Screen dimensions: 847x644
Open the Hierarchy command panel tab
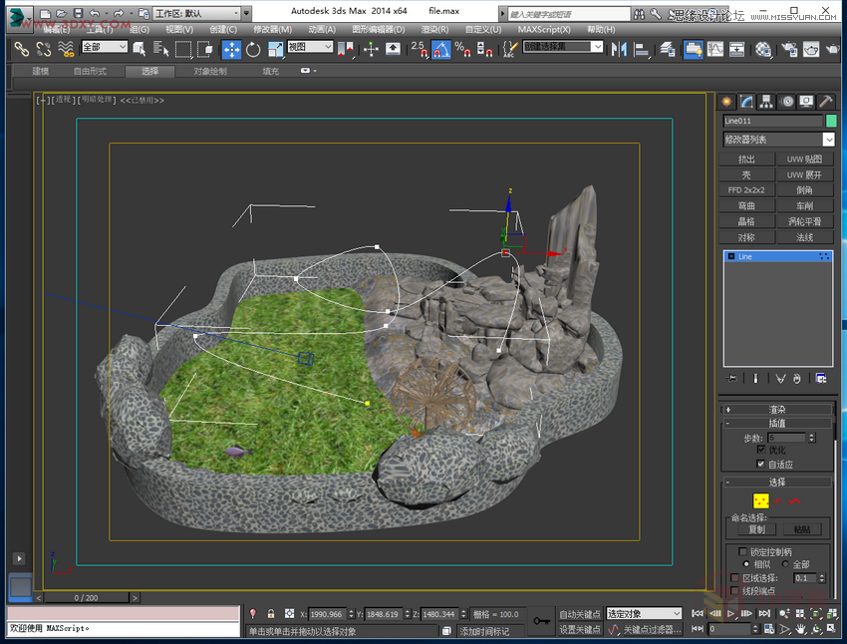click(766, 102)
